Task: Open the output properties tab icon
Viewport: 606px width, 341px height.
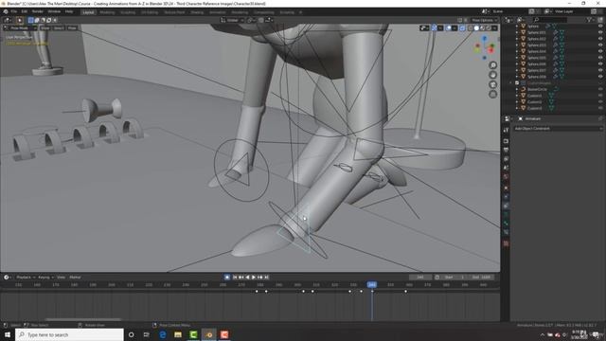Action: tap(506, 150)
